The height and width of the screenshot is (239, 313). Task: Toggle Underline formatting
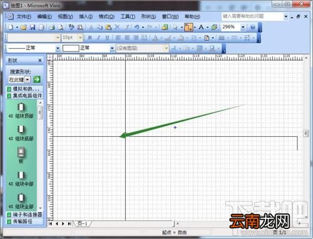point(107,38)
